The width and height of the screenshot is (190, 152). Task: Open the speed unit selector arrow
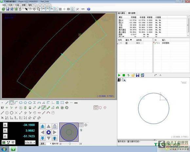pos(50,143)
